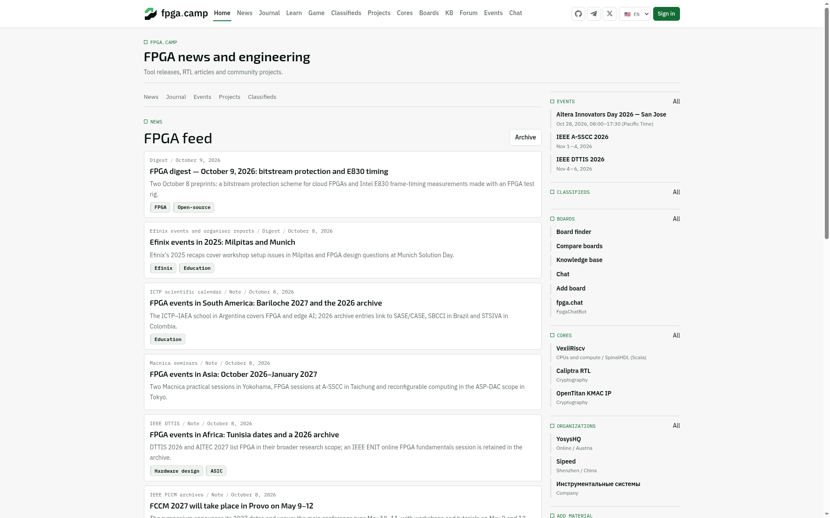Open Compare boards link
830x518 pixels.
click(579, 246)
